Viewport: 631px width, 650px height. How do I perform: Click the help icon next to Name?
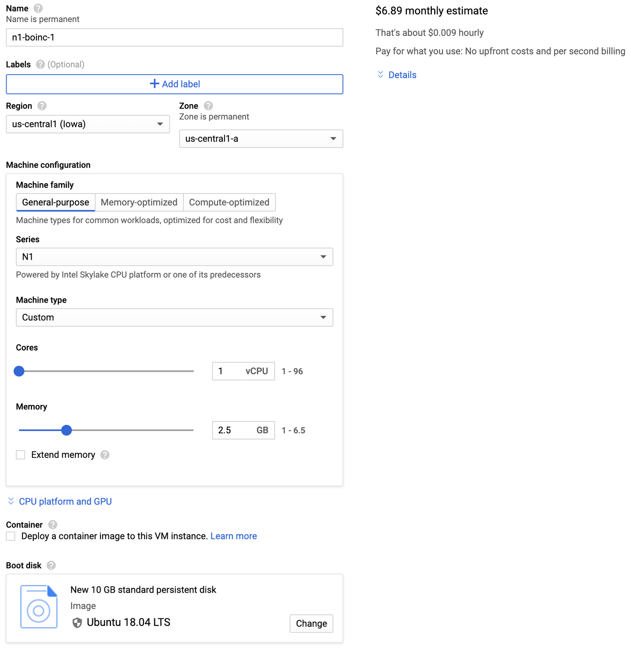pos(38,8)
